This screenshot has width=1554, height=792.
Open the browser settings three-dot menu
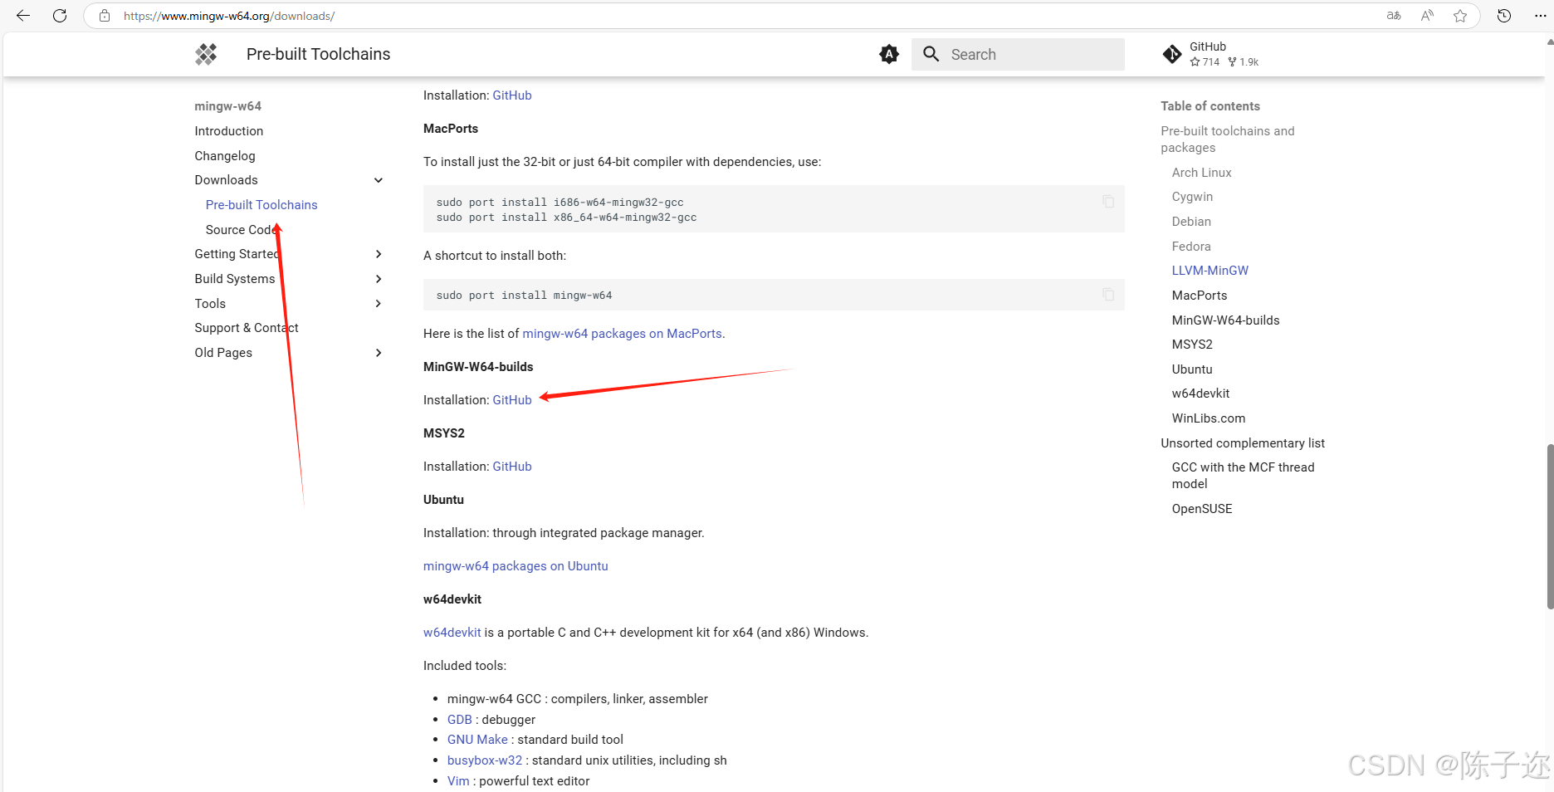(1541, 16)
